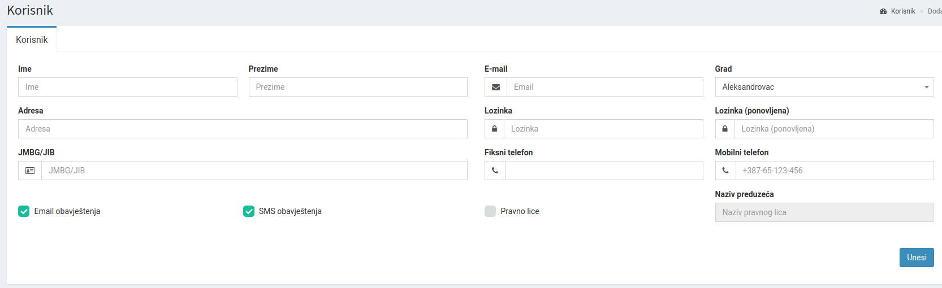This screenshot has width=942, height=288.
Task: Focus the Prezime input field
Action: pyautogui.click(x=358, y=87)
